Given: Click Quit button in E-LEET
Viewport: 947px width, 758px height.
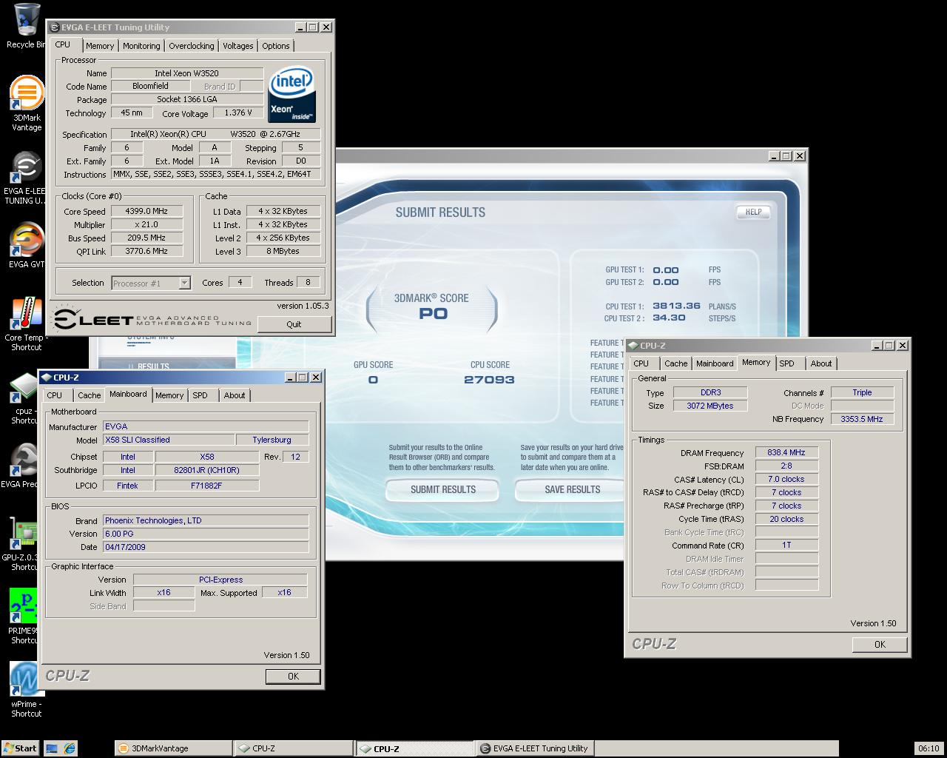Looking at the screenshot, I should (294, 324).
